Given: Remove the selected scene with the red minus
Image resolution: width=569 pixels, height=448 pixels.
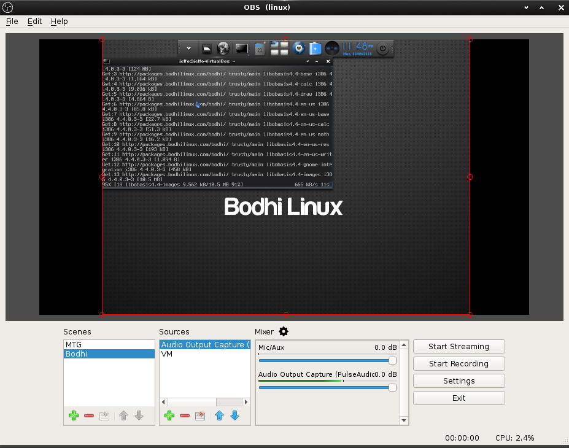Looking at the screenshot, I should [89, 415].
